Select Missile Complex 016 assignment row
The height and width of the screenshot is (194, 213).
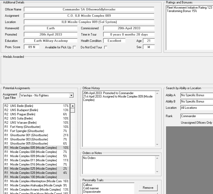pyautogui.click(x=37, y=164)
